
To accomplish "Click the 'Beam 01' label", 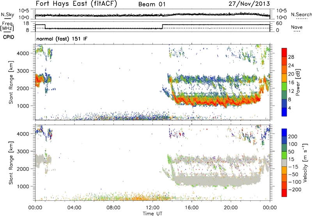I will pos(152,4).
